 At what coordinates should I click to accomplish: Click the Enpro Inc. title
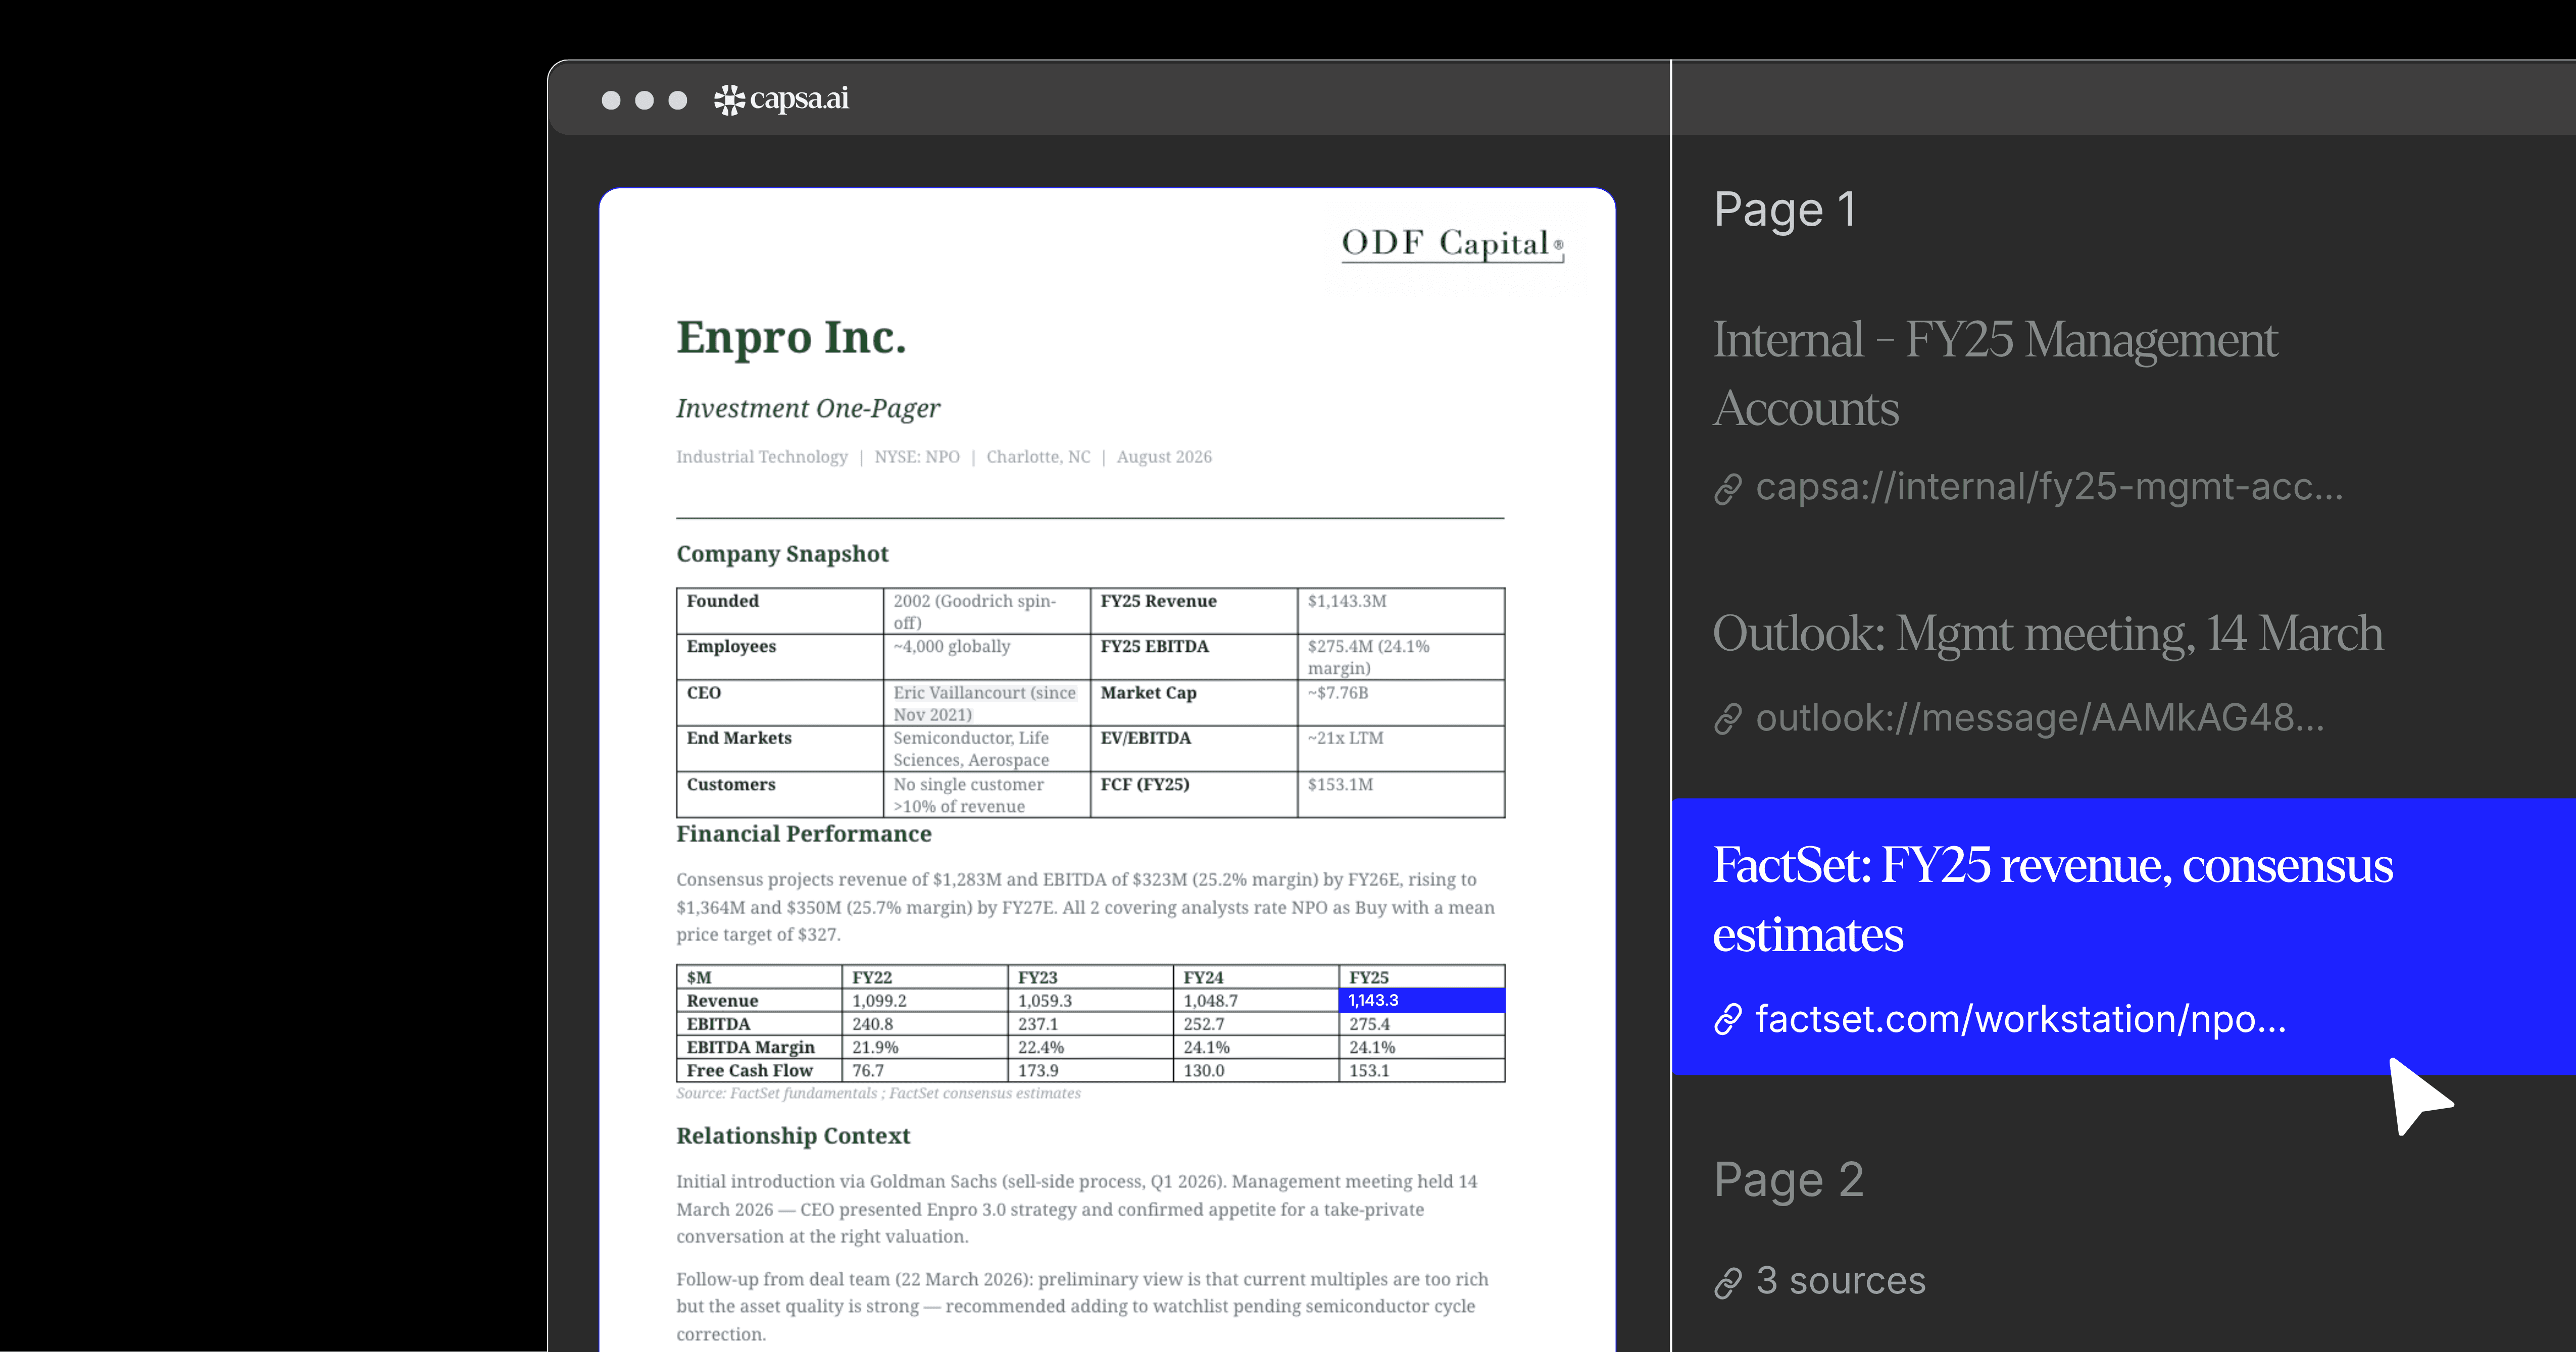point(791,338)
